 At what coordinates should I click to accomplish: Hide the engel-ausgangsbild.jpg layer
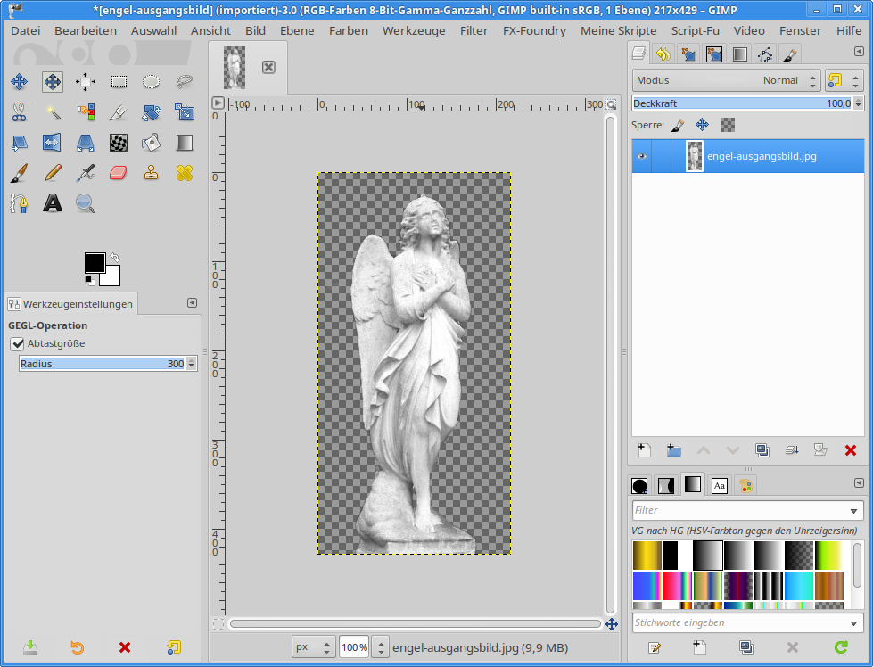coord(641,156)
